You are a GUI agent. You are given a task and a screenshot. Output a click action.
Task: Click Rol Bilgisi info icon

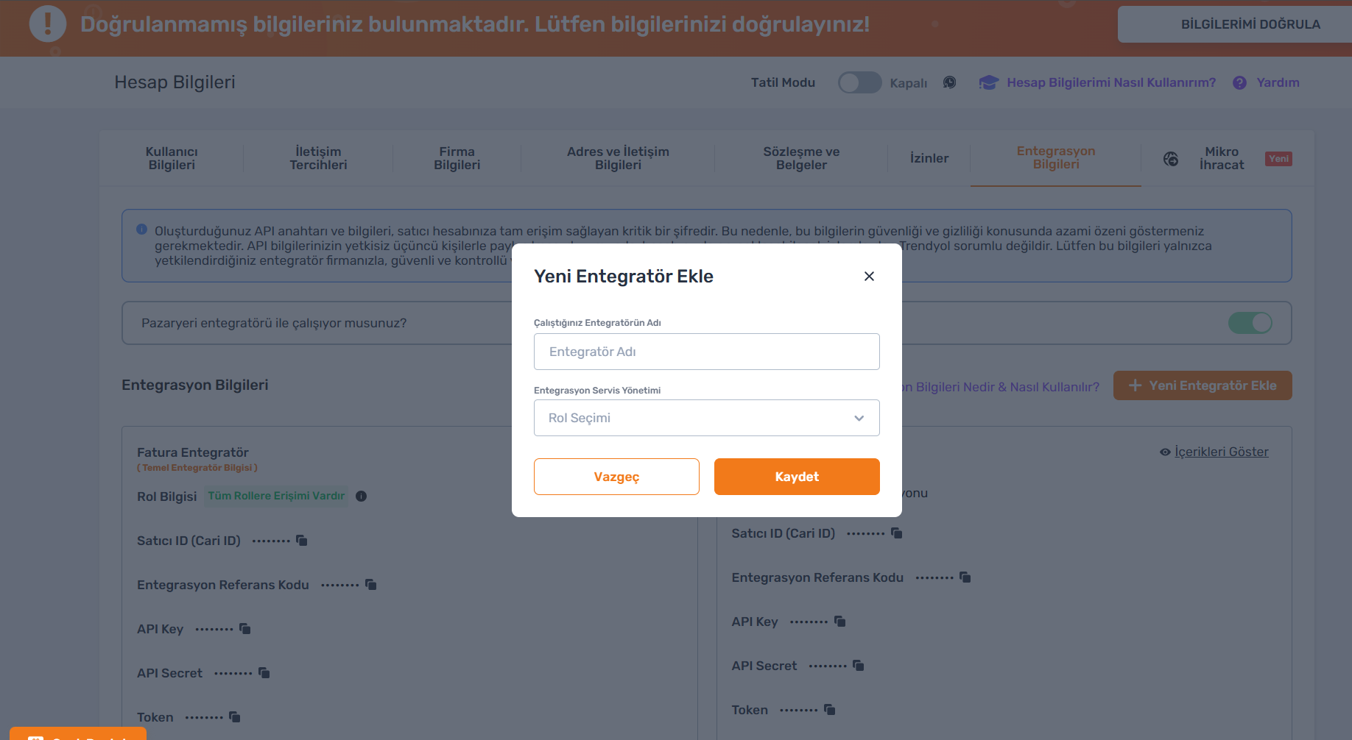pyautogui.click(x=361, y=496)
